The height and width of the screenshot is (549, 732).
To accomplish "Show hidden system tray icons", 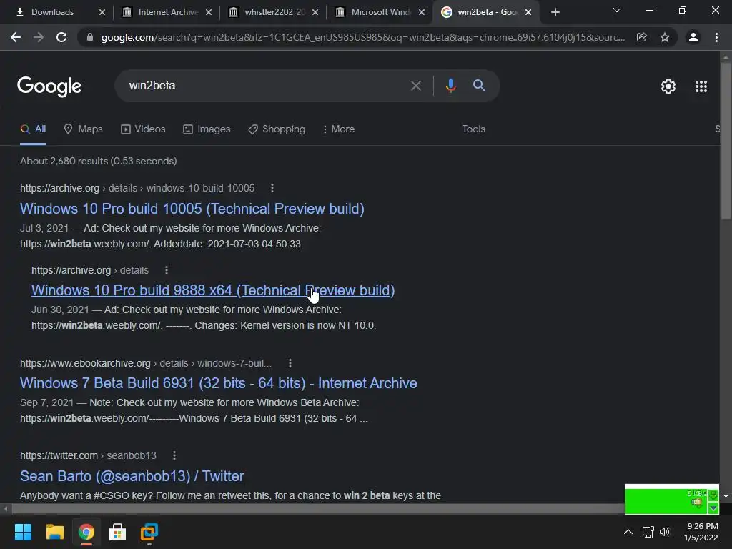I will [628, 532].
